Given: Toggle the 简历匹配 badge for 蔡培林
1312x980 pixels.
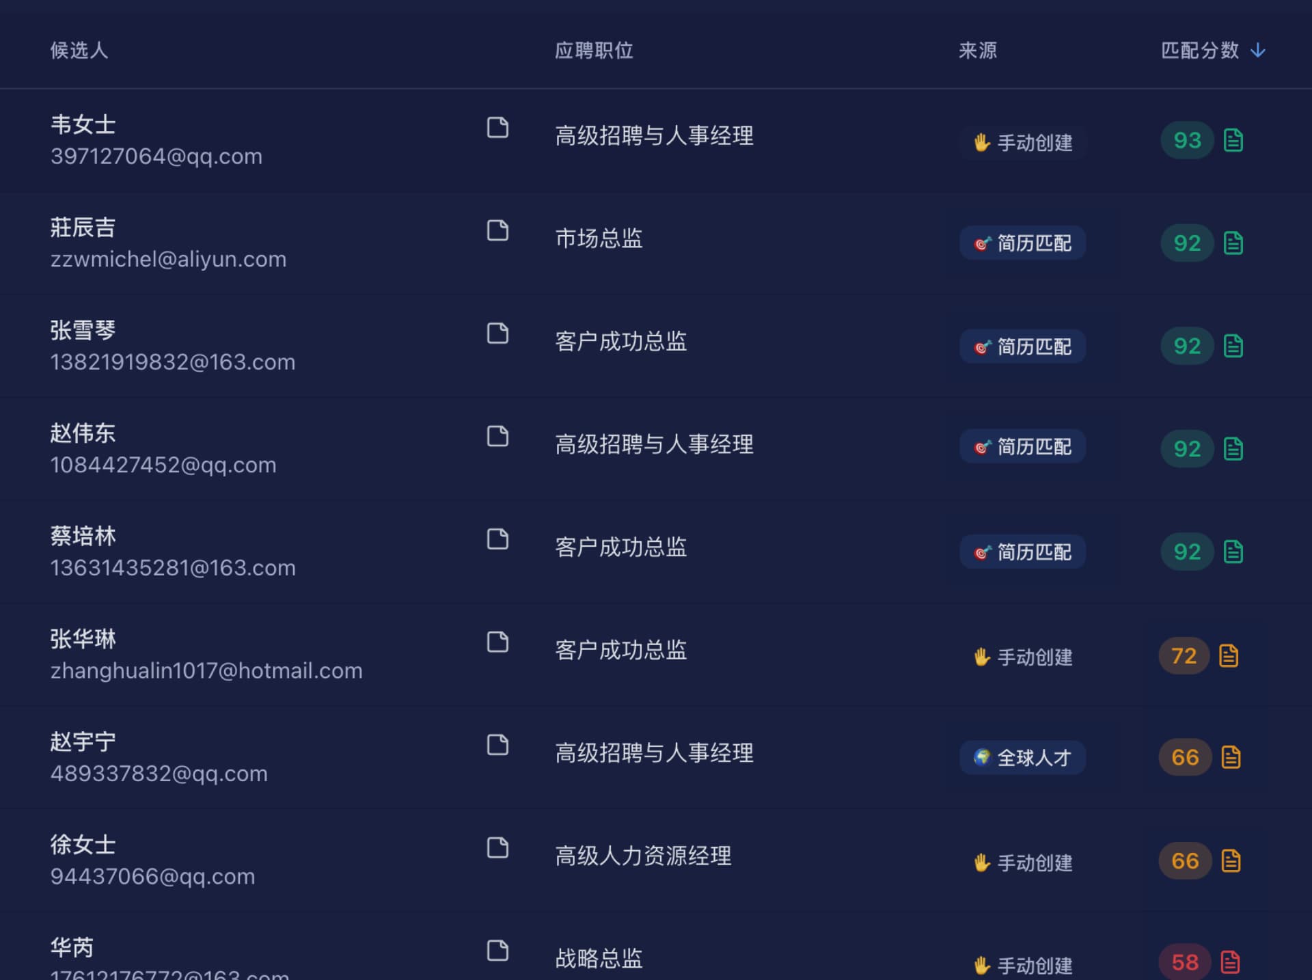Looking at the screenshot, I should 1022,552.
